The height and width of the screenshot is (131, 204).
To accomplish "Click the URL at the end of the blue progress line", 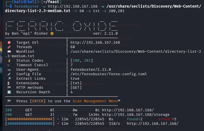I will click(x=153, y=124).
